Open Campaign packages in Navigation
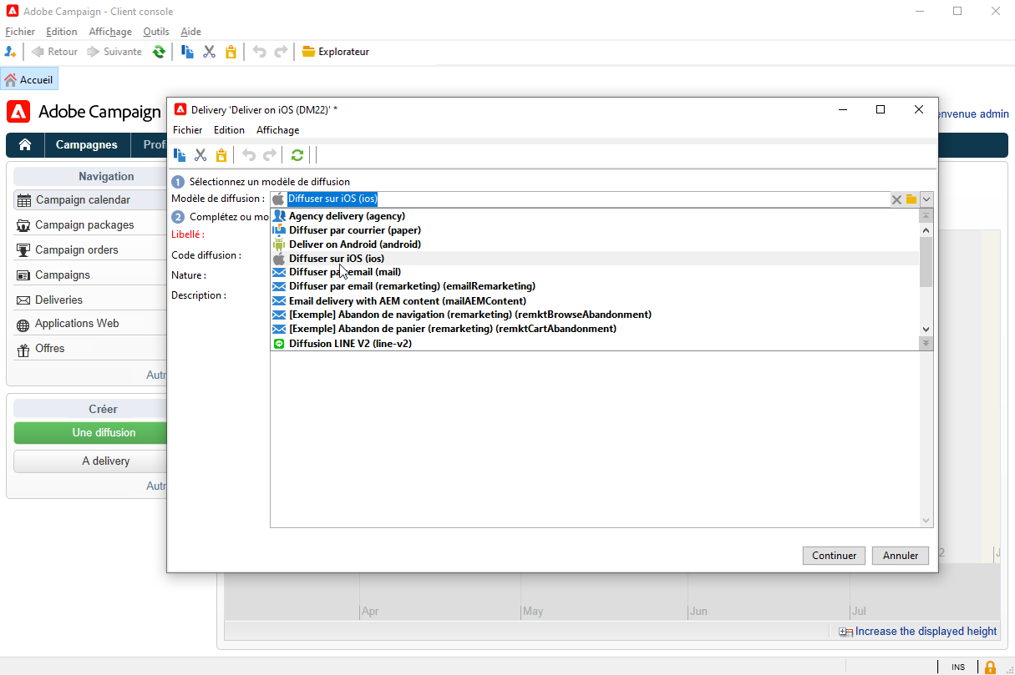The image size is (1015, 675). [x=89, y=225]
